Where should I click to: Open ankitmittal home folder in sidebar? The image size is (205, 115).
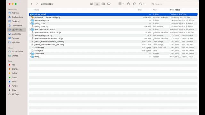click(x=16, y=34)
